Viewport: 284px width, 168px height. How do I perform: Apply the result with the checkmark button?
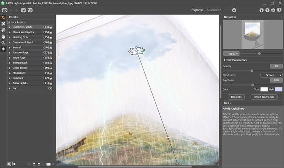[x=234, y=10]
